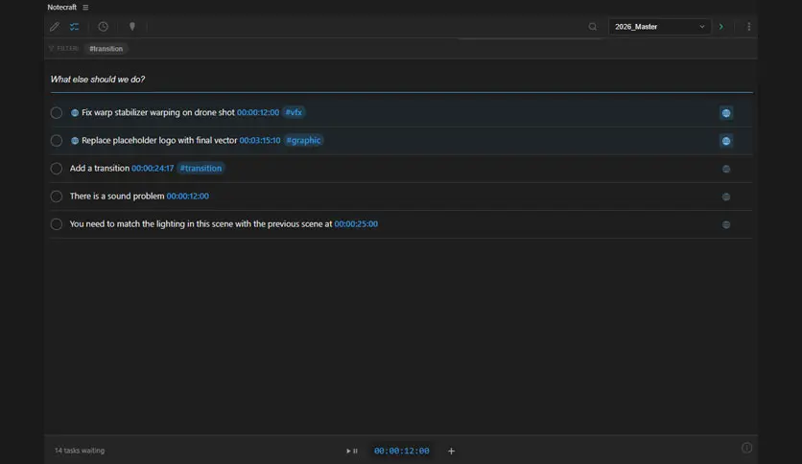This screenshot has width=802, height=464.
Task: Select 'Fix warp stabilizer warping on drone shot' text
Action: pos(158,112)
